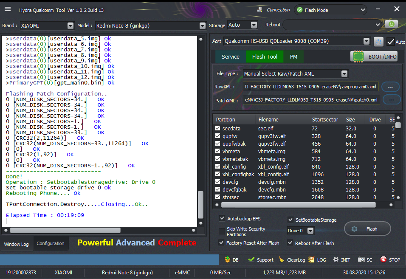Open the Drive 0 selector dropdown

(x=310, y=231)
